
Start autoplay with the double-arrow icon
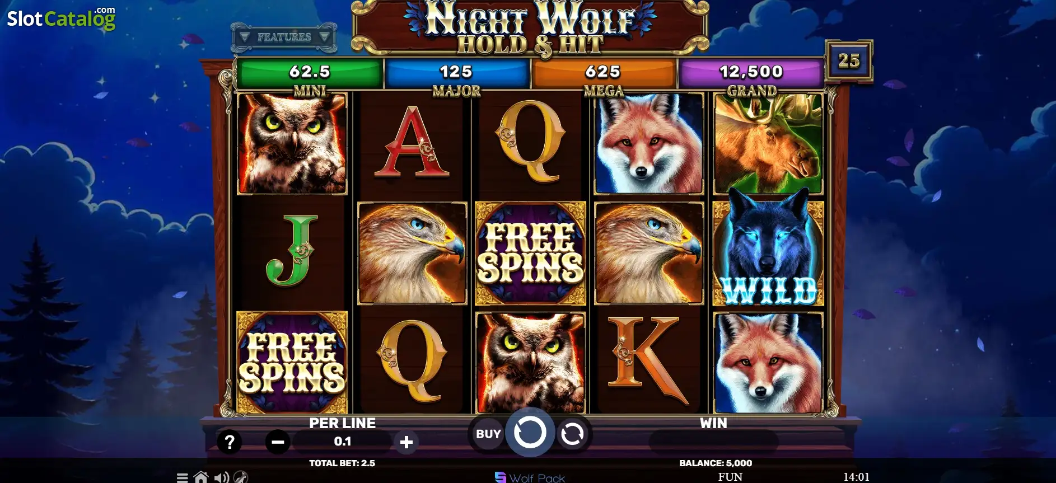572,434
